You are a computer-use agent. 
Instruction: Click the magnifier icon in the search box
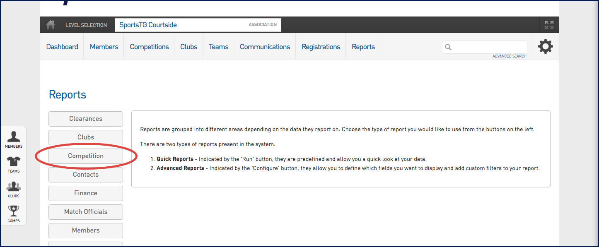tap(448, 47)
